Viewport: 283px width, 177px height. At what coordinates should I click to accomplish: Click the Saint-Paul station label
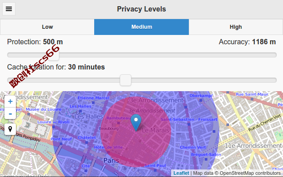155,165
